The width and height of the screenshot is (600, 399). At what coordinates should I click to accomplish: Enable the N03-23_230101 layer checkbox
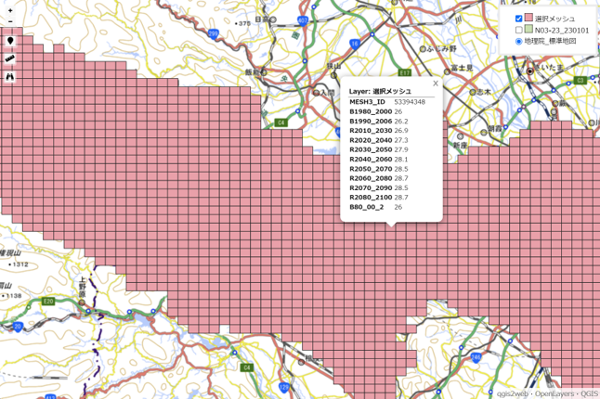[x=519, y=30]
